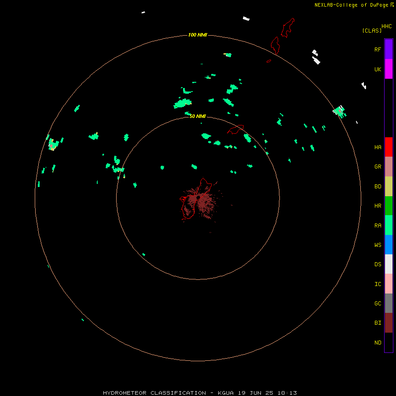Click the DS legend label

coord(378,264)
